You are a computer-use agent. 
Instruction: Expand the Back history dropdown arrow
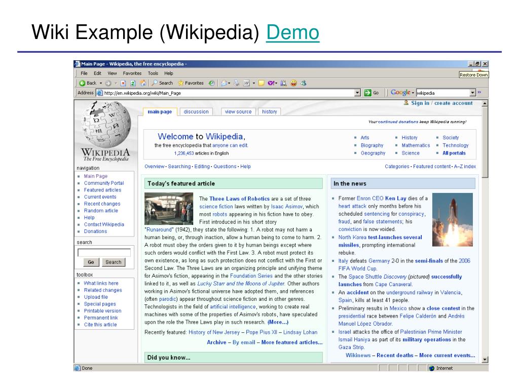point(101,83)
